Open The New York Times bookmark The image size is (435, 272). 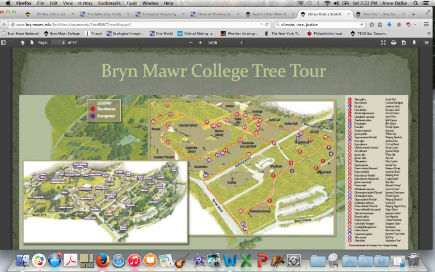(282, 34)
